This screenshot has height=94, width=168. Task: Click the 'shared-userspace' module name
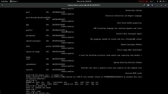33,41
